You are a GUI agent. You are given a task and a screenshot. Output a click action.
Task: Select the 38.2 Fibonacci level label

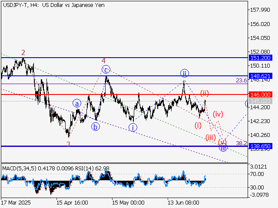242,143
